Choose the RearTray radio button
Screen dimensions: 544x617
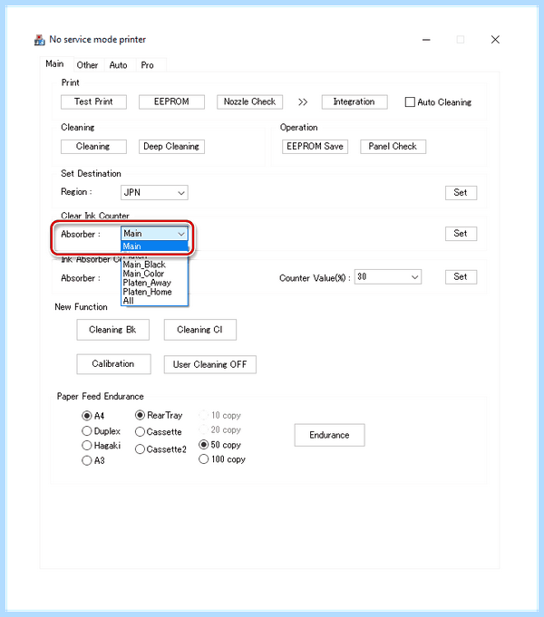click(140, 415)
